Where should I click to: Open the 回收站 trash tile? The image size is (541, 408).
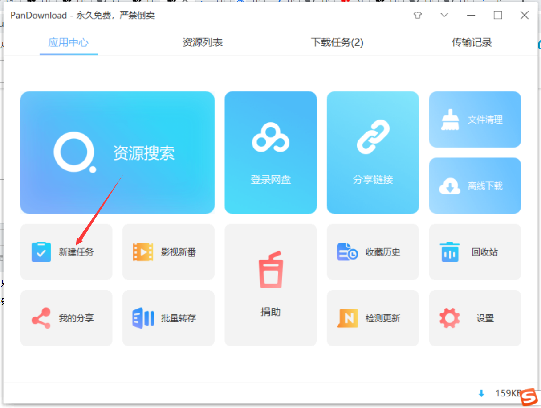click(475, 252)
